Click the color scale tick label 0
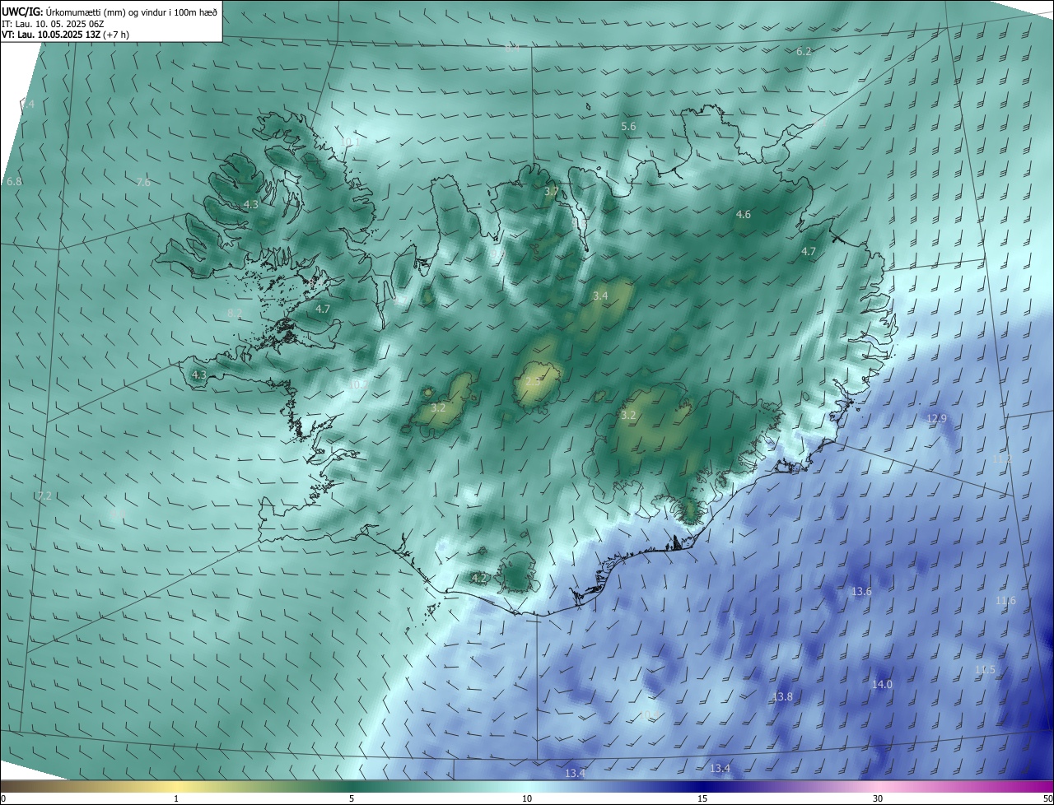Screen dimensions: 1054x805 pos(3,798)
